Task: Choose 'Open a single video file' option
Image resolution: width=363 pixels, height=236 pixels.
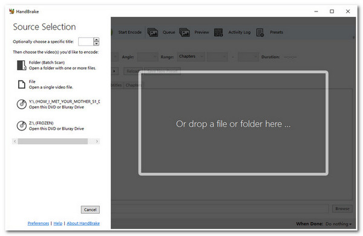Action: tap(51, 87)
